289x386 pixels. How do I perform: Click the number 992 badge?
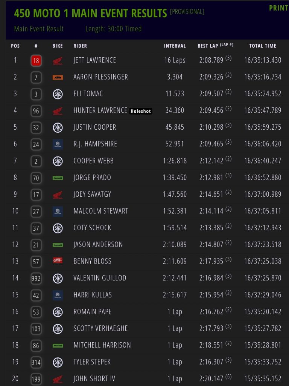coord(36,278)
